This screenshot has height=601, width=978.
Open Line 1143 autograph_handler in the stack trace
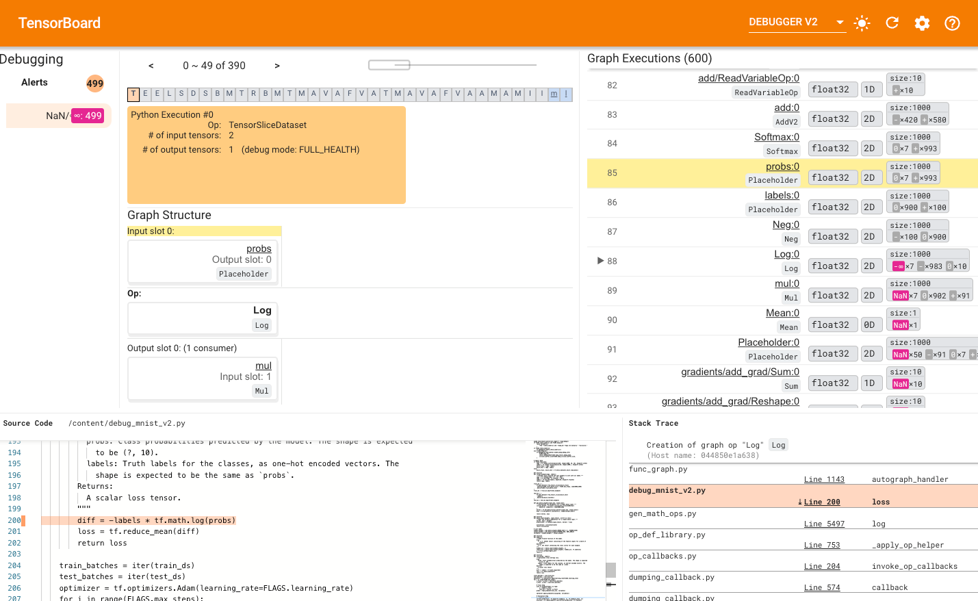[x=824, y=479]
